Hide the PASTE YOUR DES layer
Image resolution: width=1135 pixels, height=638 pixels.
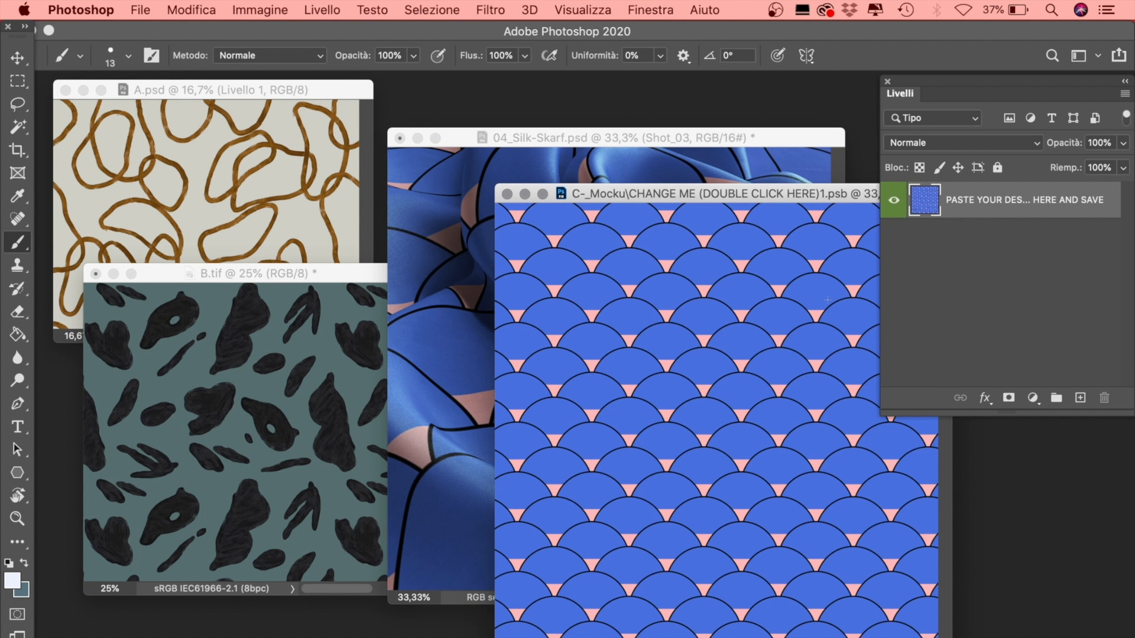894,200
